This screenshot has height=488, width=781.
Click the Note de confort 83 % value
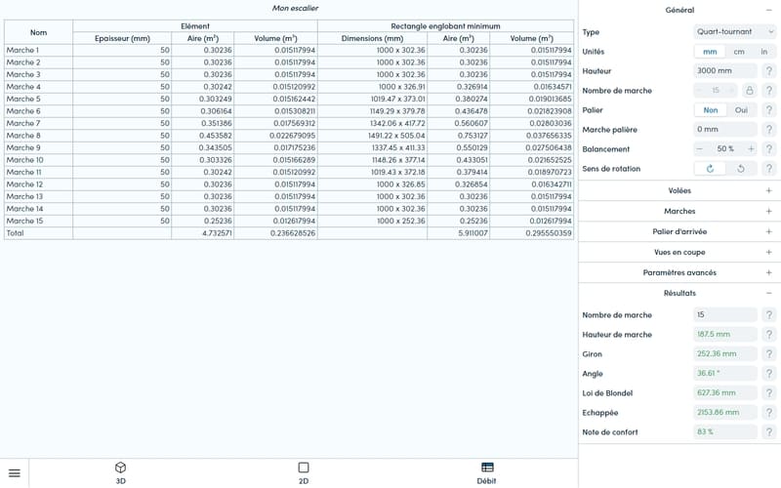pos(725,431)
